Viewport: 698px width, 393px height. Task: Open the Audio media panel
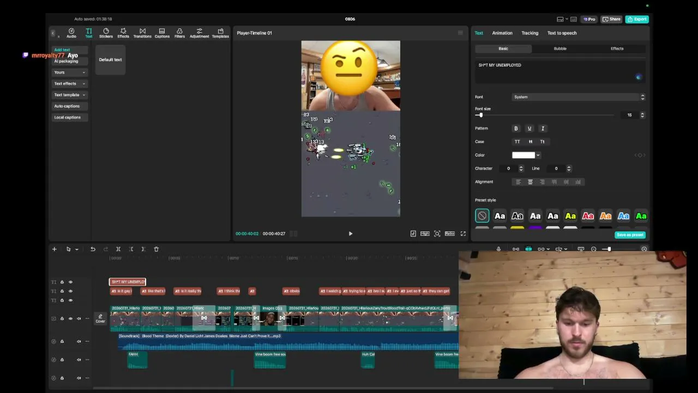tap(71, 33)
